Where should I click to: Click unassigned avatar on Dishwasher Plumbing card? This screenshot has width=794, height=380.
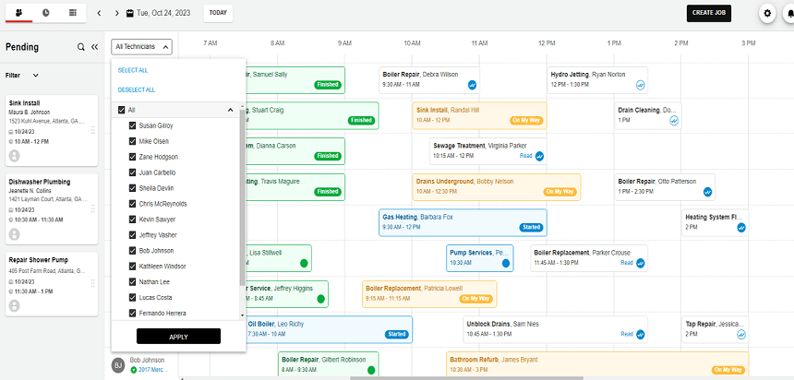tap(14, 234)
